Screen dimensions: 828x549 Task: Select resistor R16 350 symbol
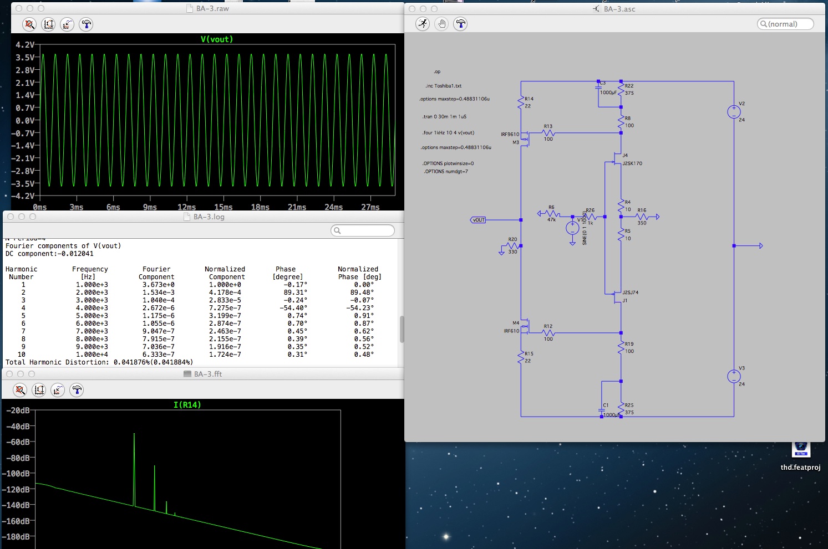[x=642, y=217]
